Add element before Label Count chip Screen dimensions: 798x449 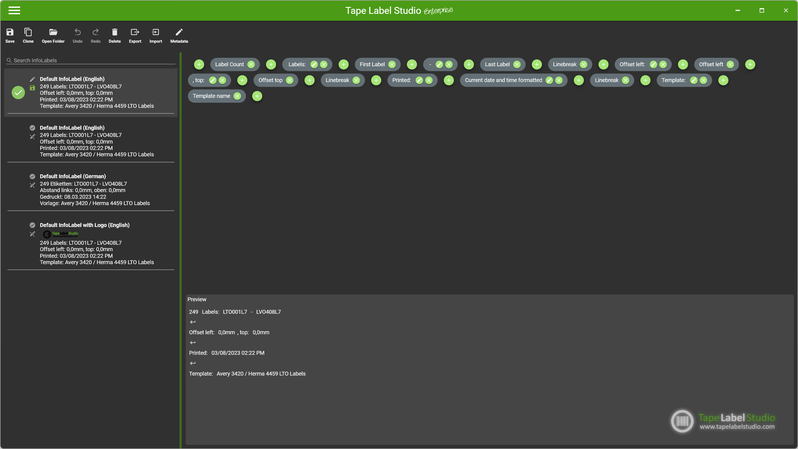click(199, 65)
